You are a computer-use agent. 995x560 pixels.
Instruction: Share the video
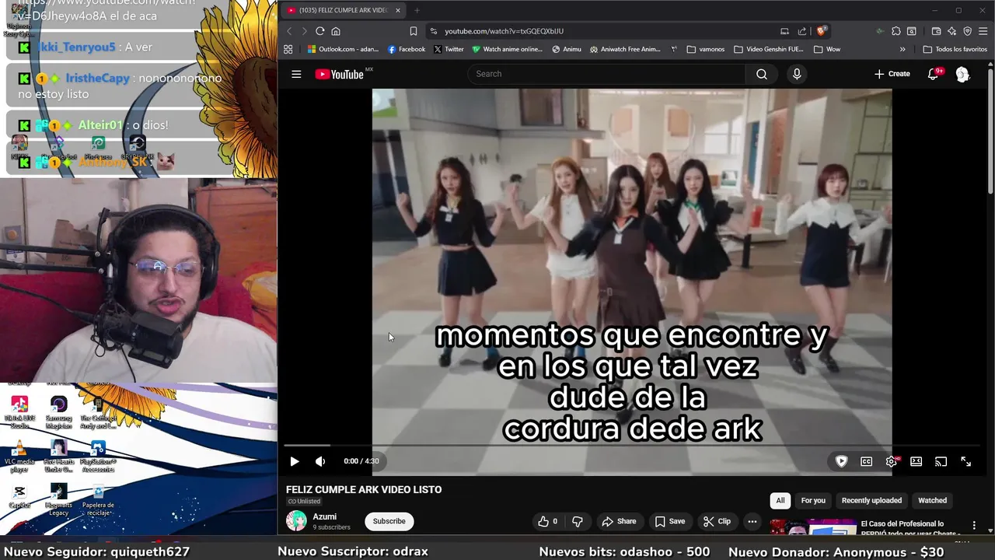point(619,521)
